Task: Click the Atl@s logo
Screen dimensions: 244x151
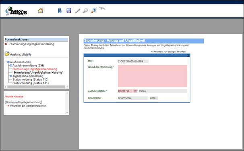Action: [16, 11]
